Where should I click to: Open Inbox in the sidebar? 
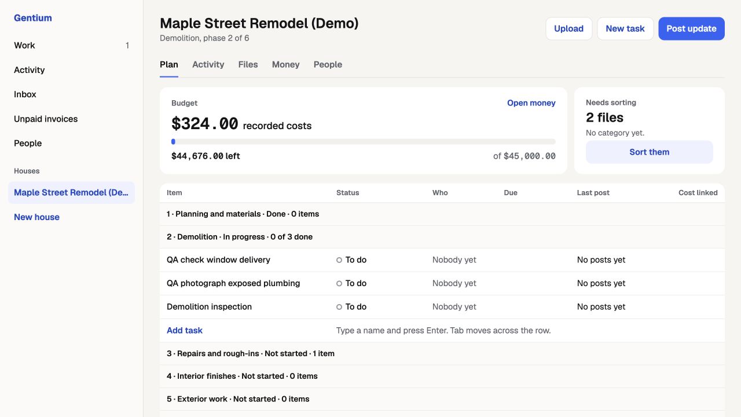pyautogui.click(x=71, y=94)
